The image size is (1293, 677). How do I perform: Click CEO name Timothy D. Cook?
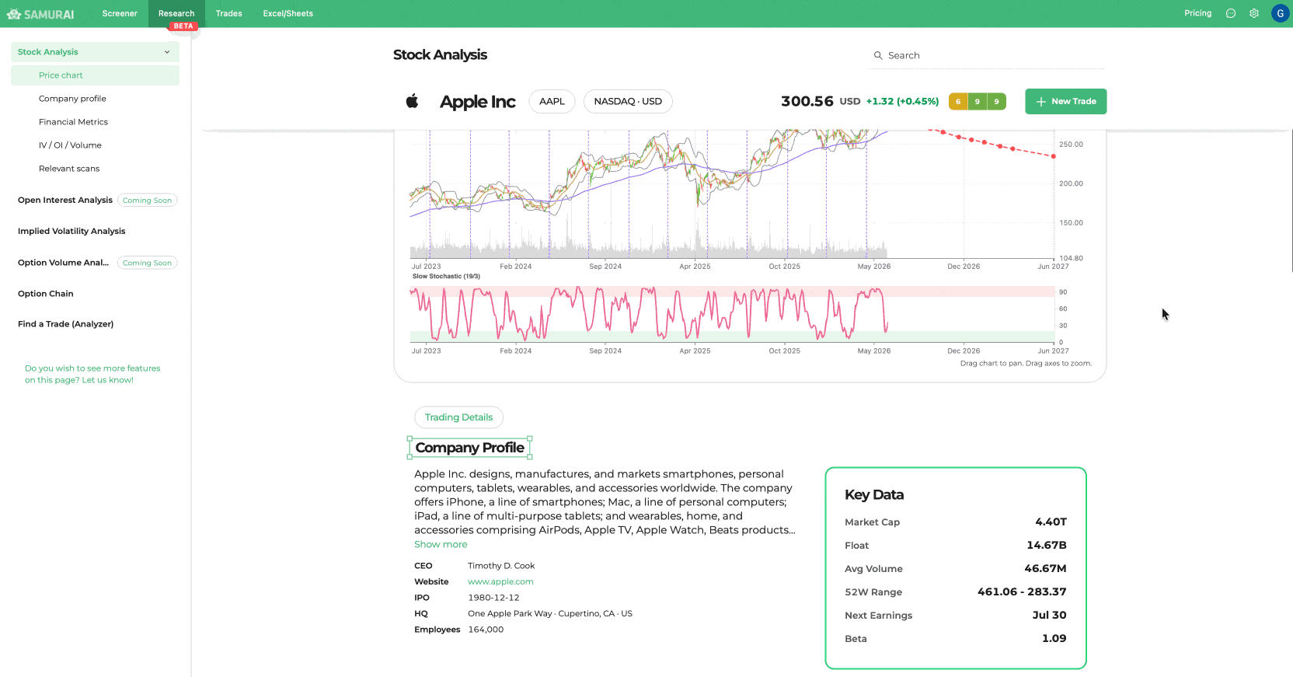501,566
